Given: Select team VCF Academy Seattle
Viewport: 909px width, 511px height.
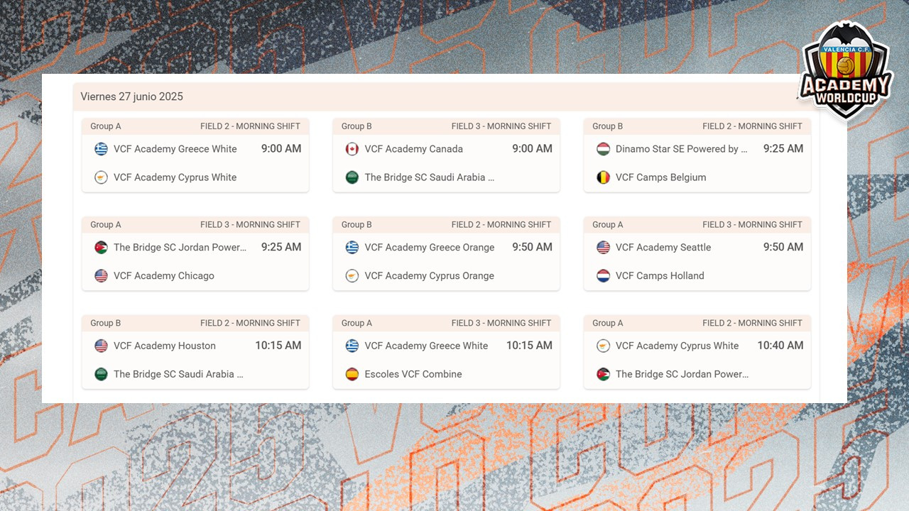Looking at the screenshot, I should [x=663, y=248].
